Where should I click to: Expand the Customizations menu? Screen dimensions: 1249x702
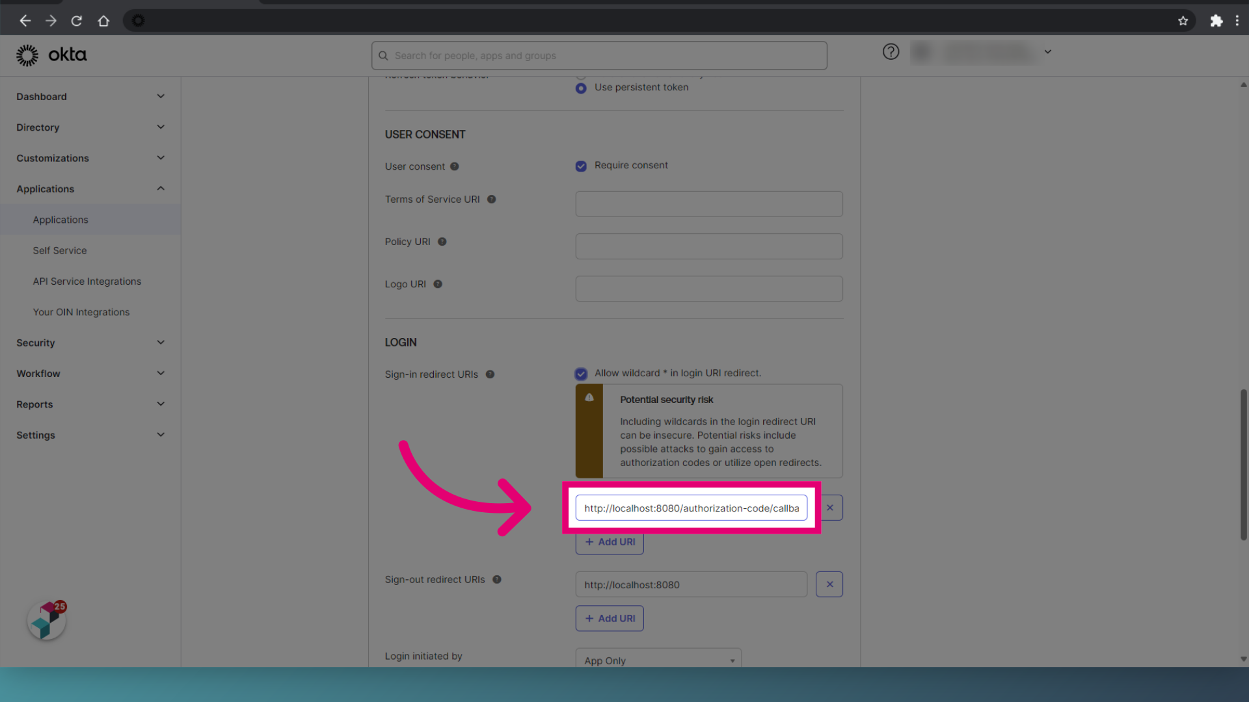tap(90, 158)
